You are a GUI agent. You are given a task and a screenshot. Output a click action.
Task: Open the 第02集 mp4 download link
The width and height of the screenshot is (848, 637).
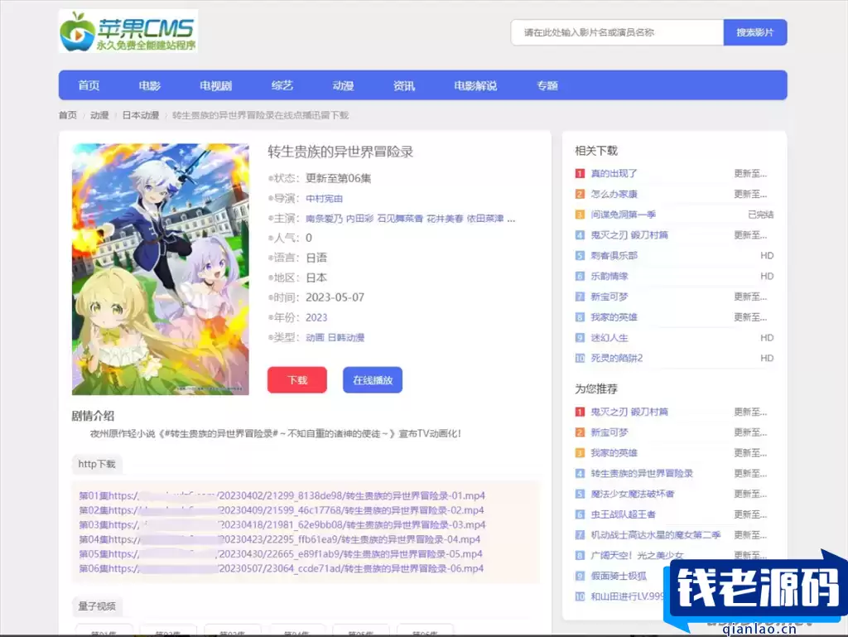pyautogui.click(x=282, y=510)
